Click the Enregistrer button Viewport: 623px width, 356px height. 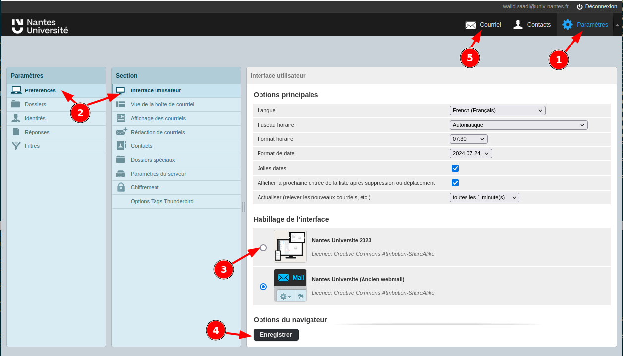click(276, 335)
